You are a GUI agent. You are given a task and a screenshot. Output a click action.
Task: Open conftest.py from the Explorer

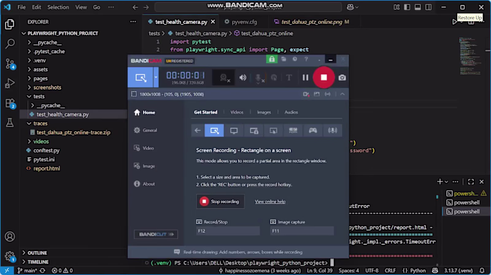[x=47, y=150]
